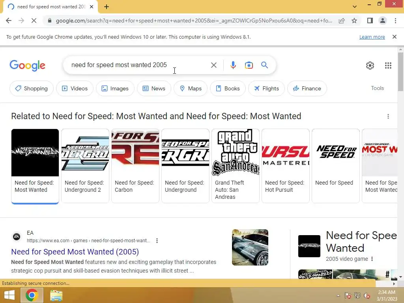
Task: Submit search with the magnifying glass
Action: pyautogui.click(x=265, y=65)
